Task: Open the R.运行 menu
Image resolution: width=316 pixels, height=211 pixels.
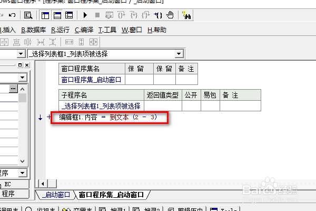Action: pyautogui.click(x=60, y=30)
